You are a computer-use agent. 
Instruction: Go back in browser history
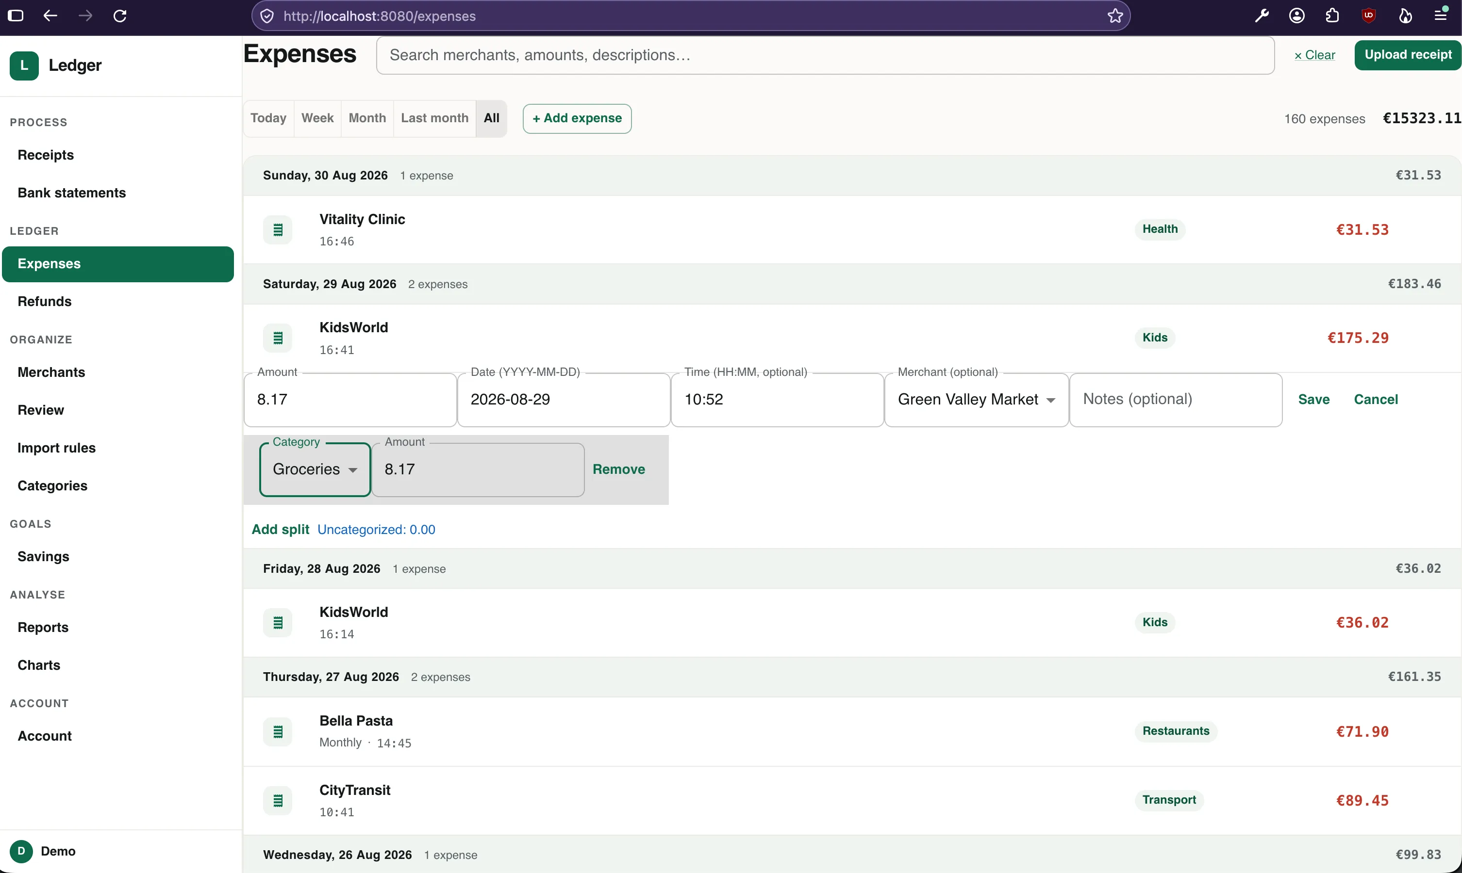click(50, 16)
